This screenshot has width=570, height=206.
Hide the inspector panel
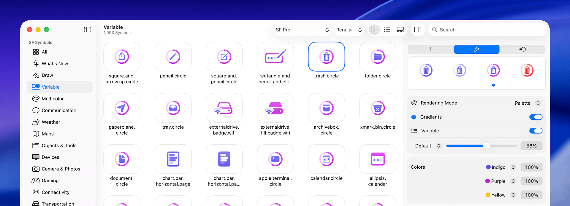pyautogui.click(x=418, y=30)
